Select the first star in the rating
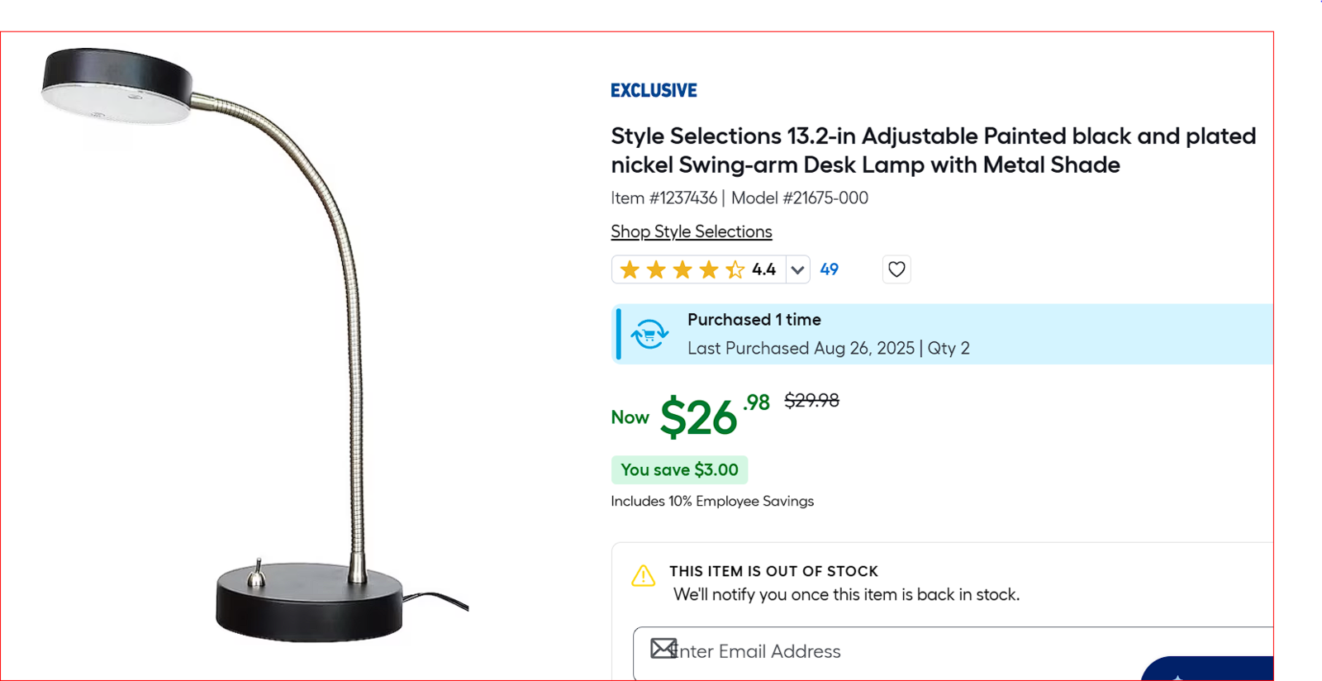1322x681 pixels. point(630,269)
